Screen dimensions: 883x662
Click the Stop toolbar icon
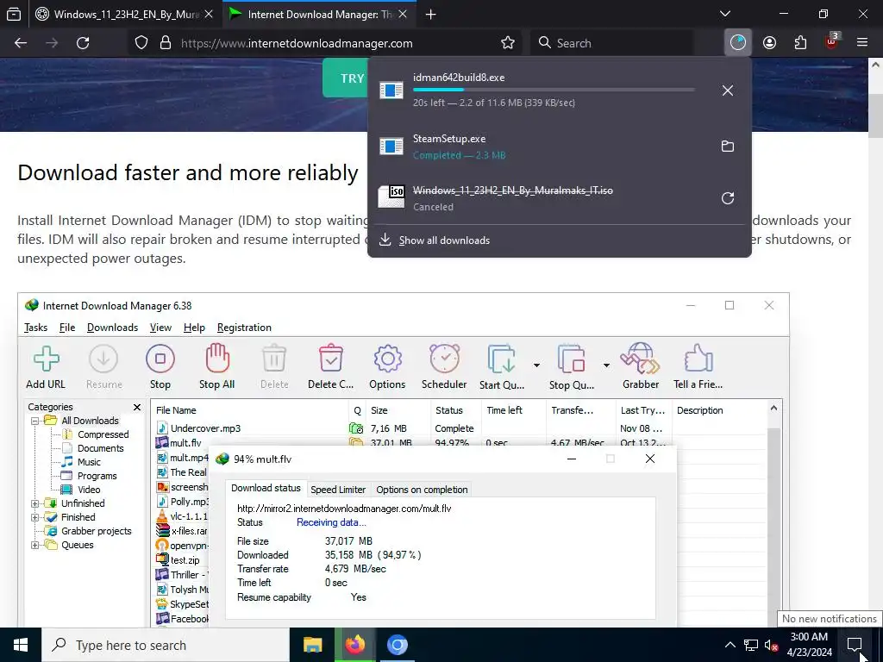tap(160, 366)
